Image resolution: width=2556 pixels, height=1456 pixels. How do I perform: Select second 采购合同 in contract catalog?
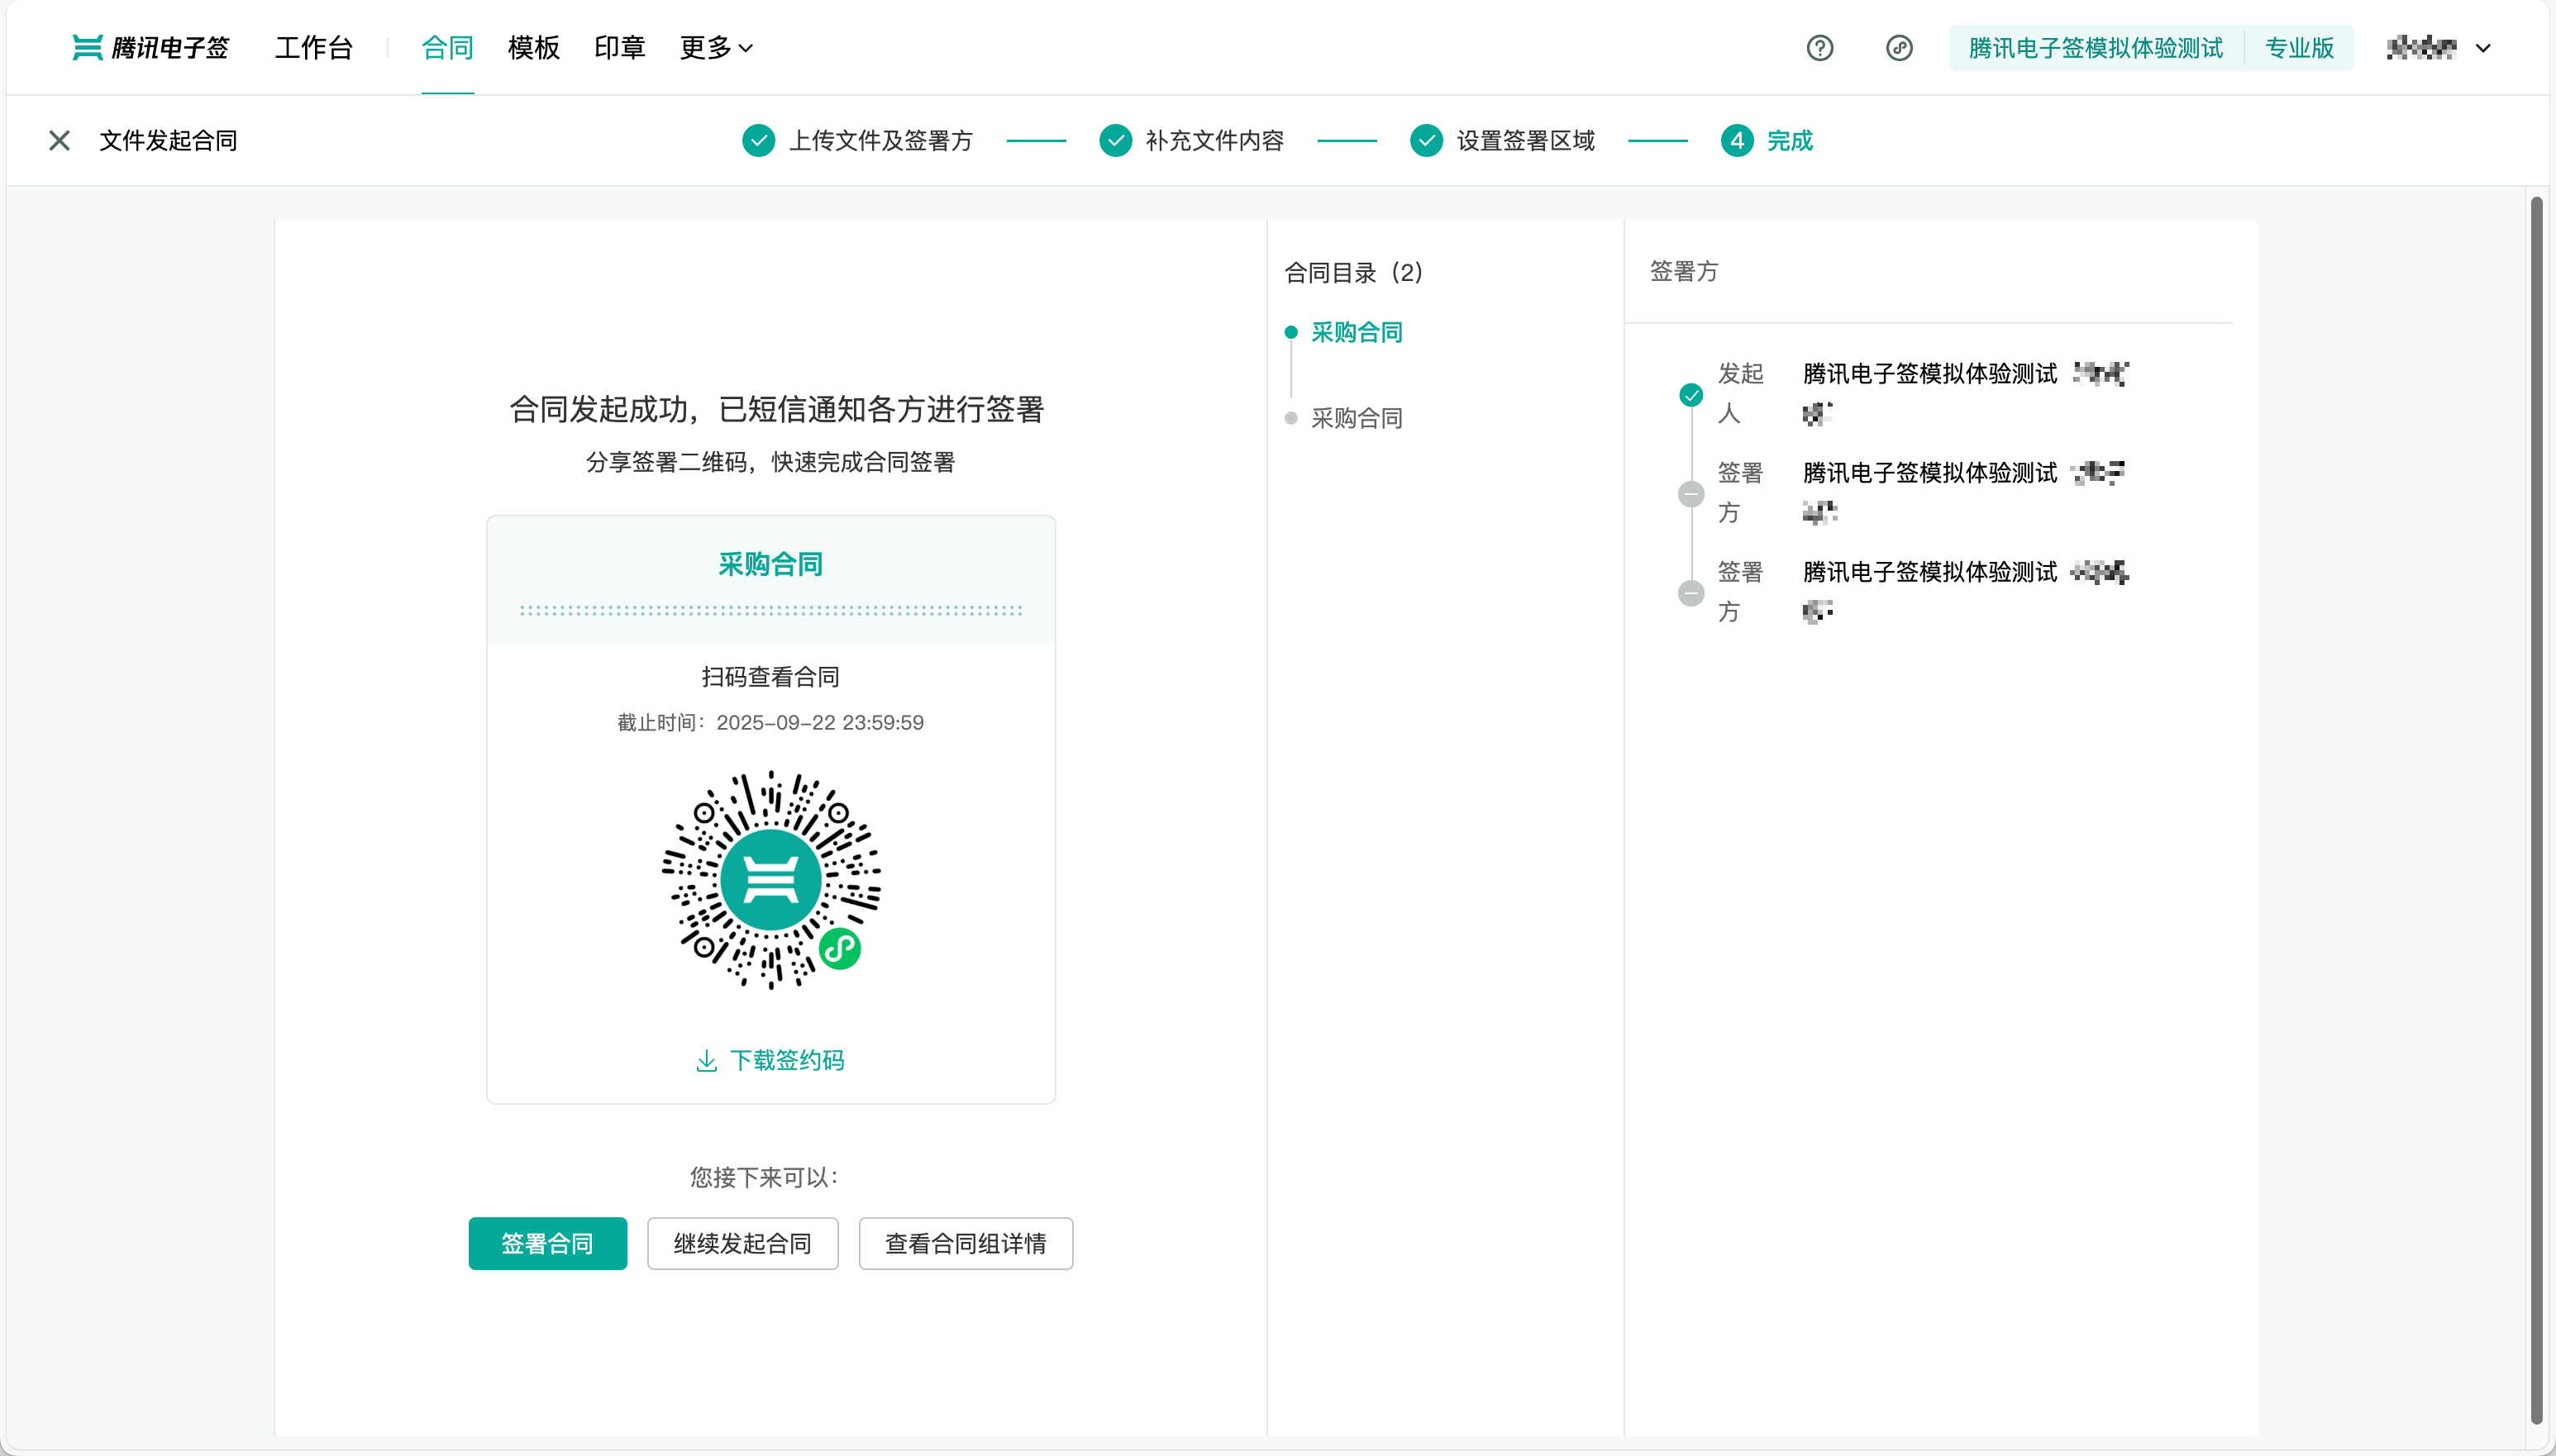(1357, 418)
